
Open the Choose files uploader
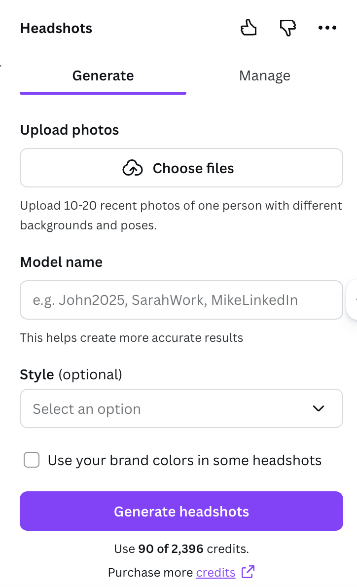click(x=181, y=168)
